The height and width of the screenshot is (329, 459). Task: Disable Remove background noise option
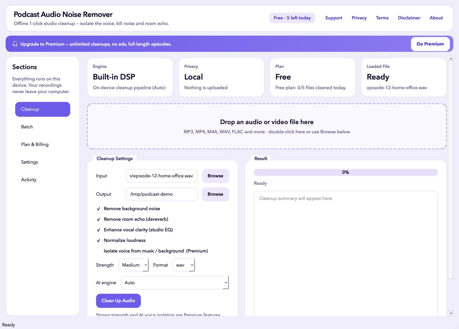click(x=128, y=209)
